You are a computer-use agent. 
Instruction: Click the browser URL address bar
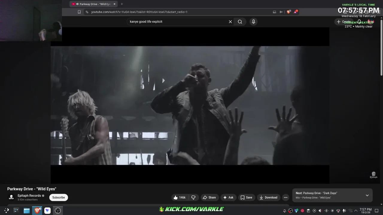click(180, 12)
